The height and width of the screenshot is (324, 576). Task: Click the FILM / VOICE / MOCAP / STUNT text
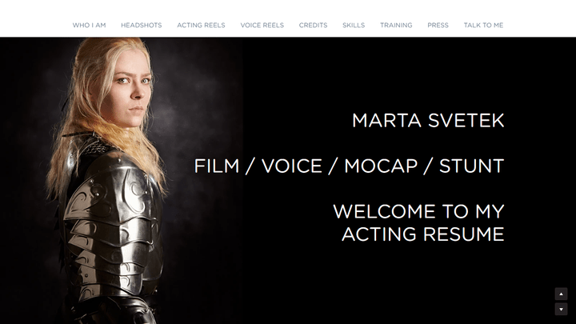pos(349,166)
